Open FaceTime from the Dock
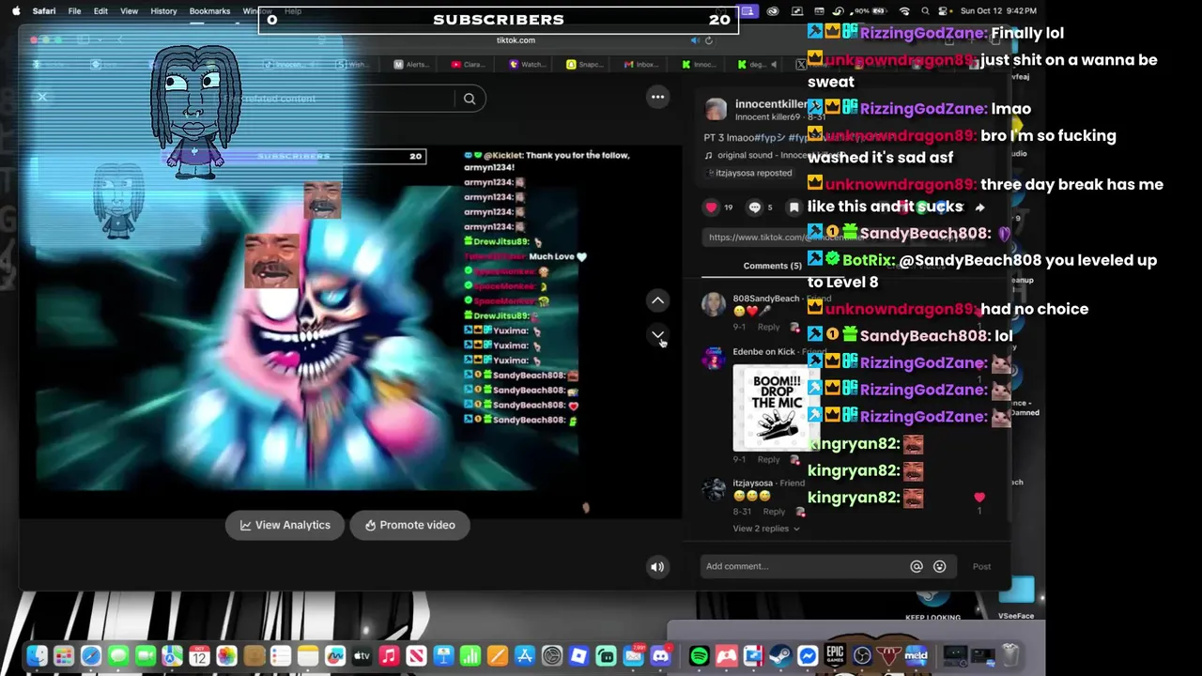 (x=146, y=656)
